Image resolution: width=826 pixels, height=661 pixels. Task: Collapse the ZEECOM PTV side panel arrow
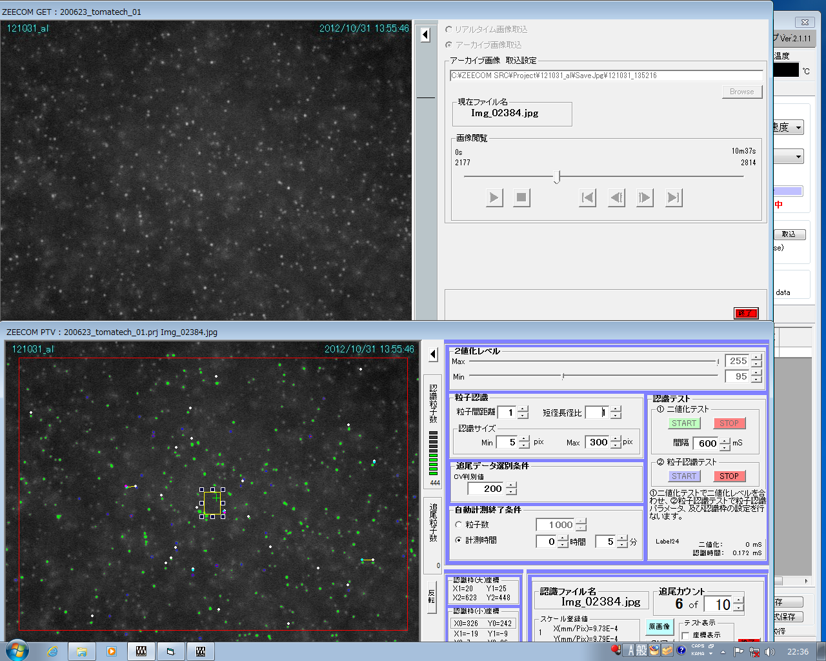[433, 354]
